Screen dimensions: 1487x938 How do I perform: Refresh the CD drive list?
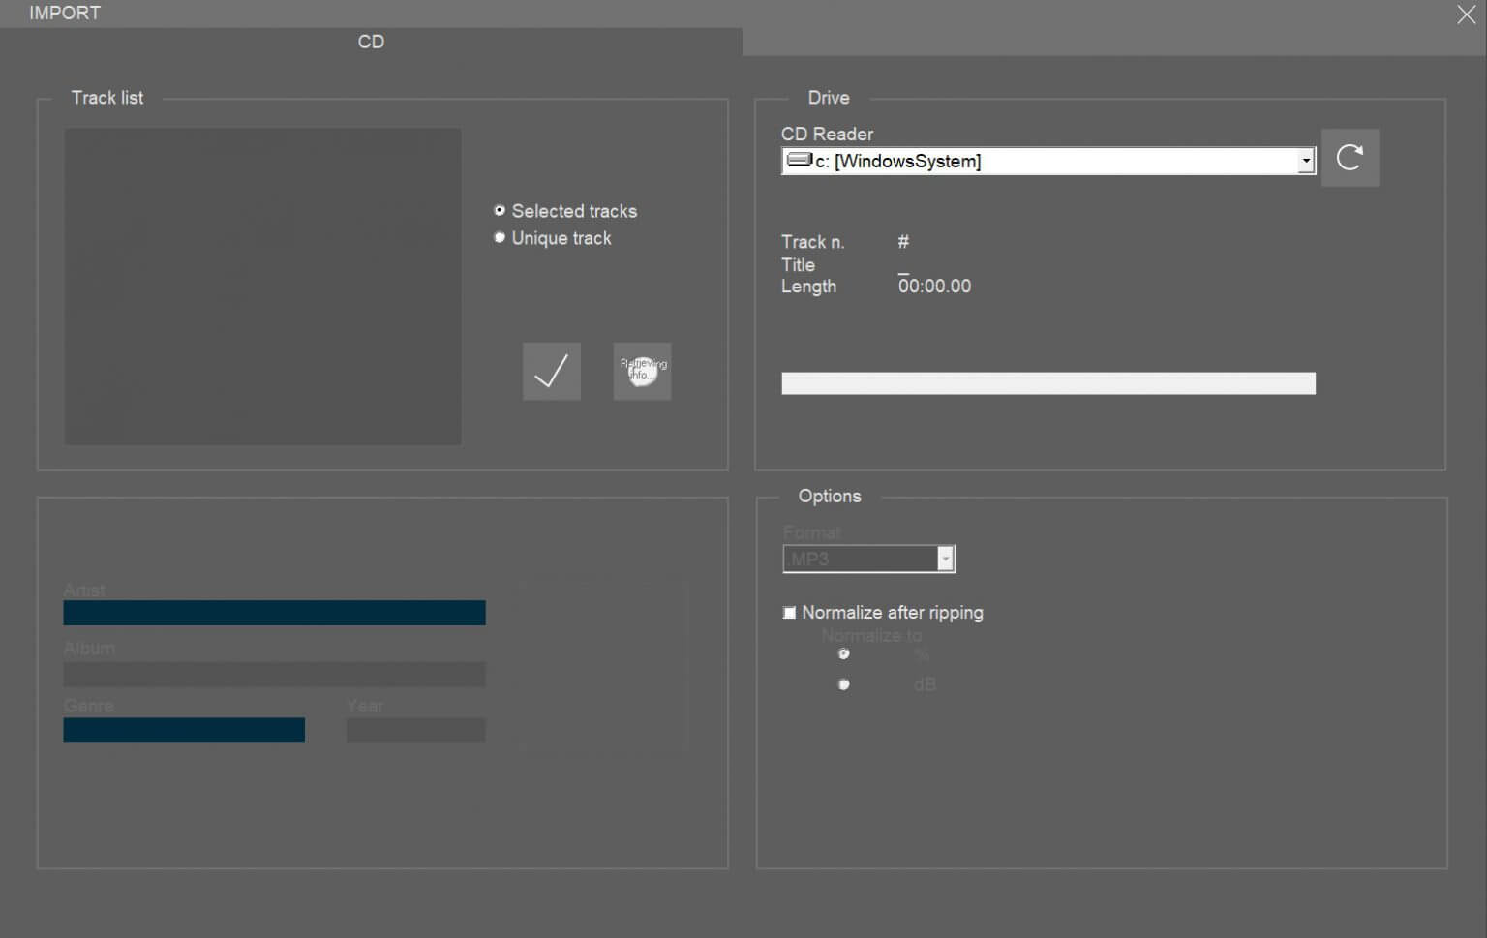[x=1350, y=158]
